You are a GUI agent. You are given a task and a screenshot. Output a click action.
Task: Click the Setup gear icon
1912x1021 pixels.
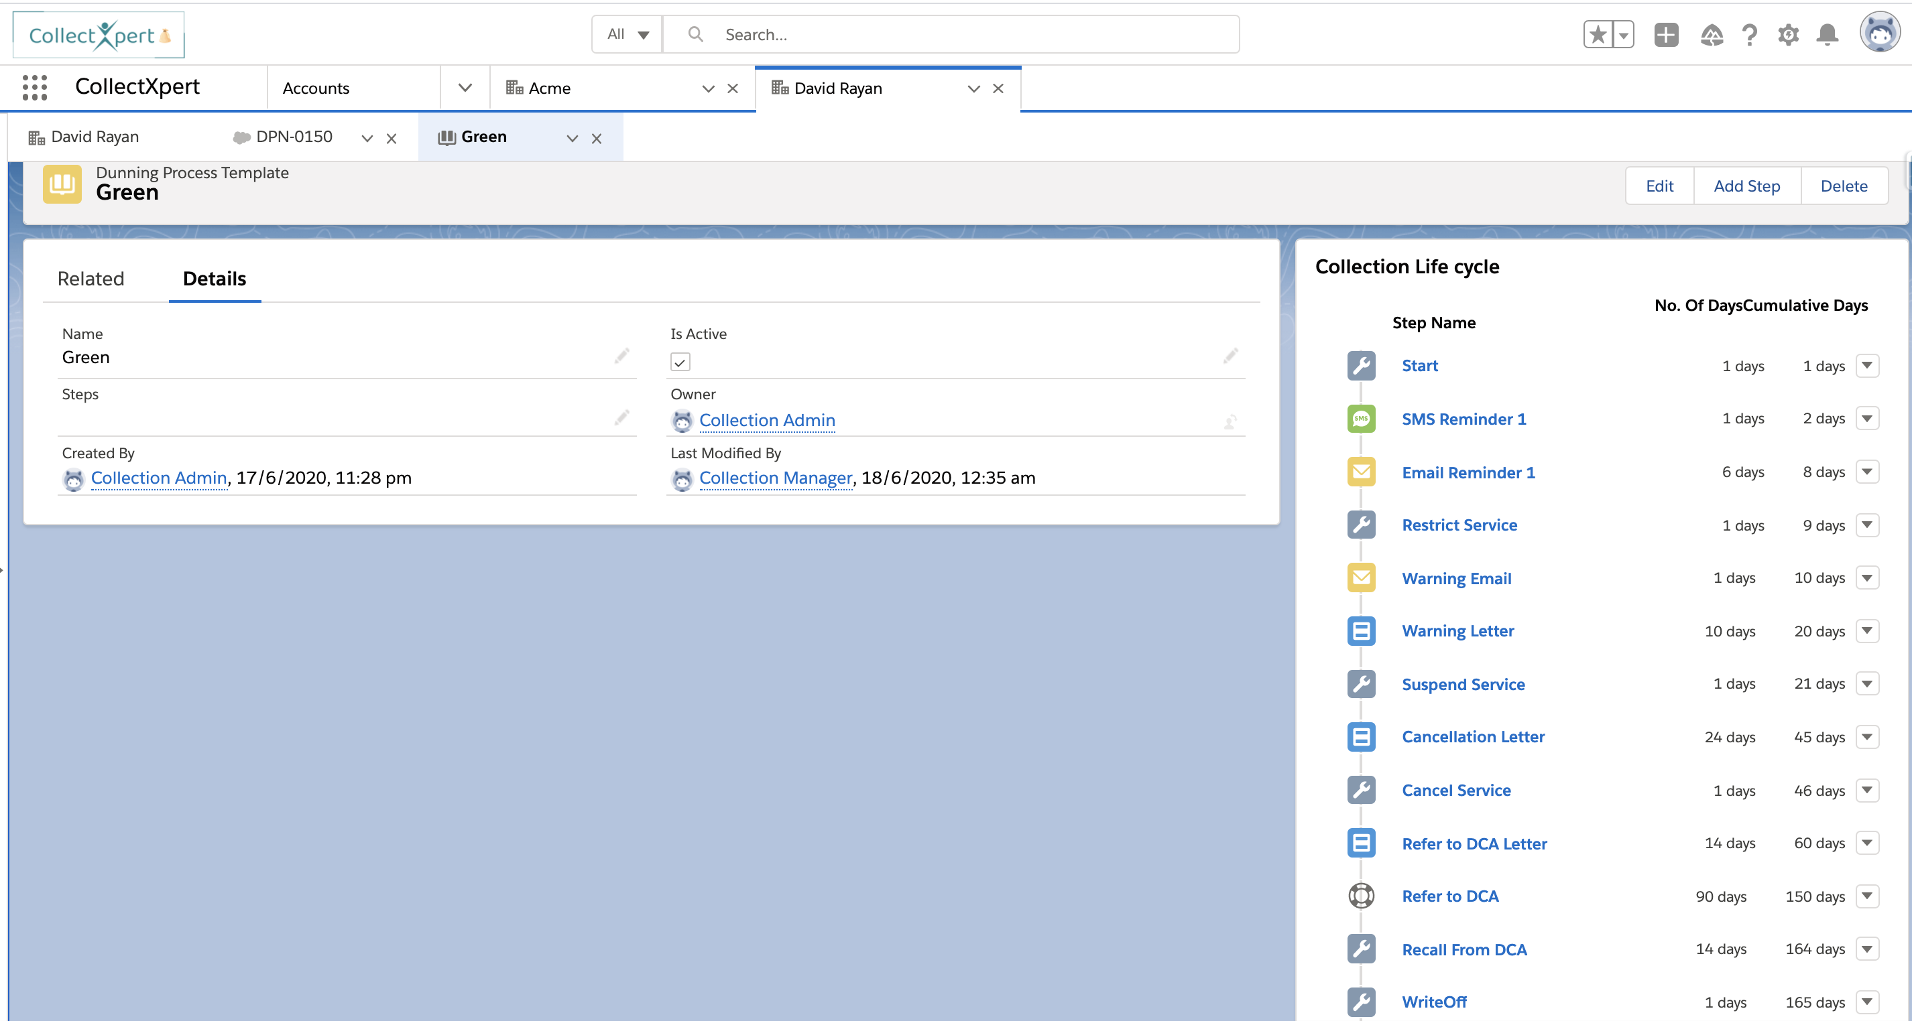(1789, 34)
